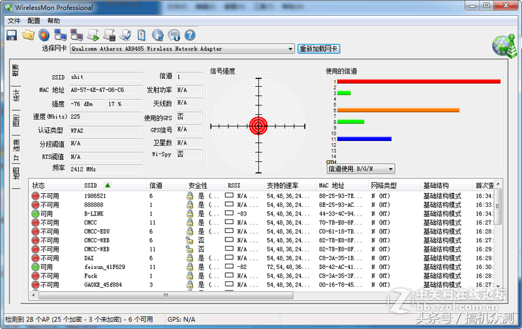
Task: Click the -83 RSSI value
Action: (242, 213)
